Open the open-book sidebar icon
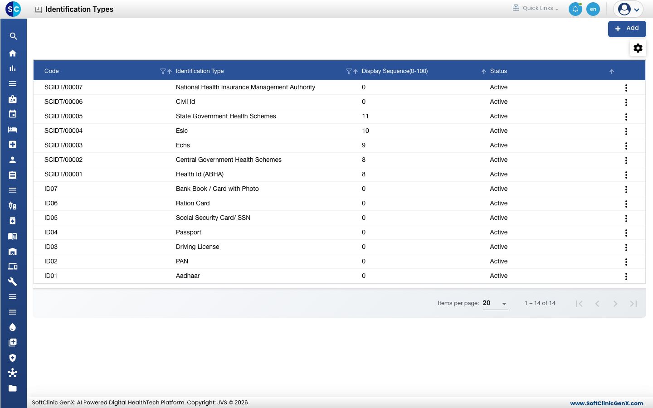Viewport: 653px width, 408px height. pyautogui.click(x=13, y=236)
